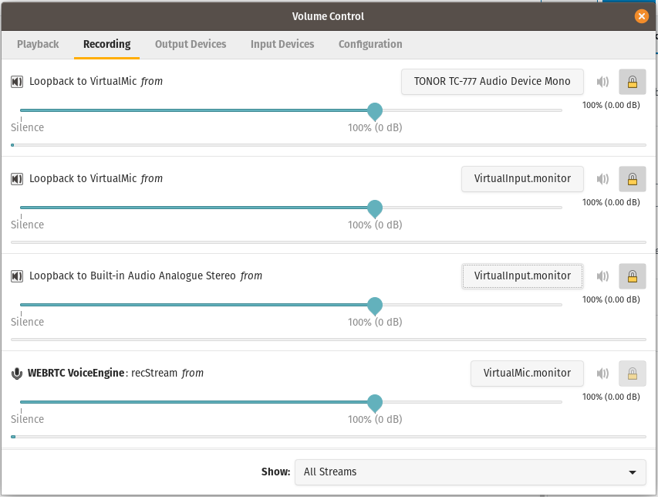The image size is (658, 497).
Task: Mute the WEBRTC VoiceEngine recStream
Action: click(x=602, y=374)
